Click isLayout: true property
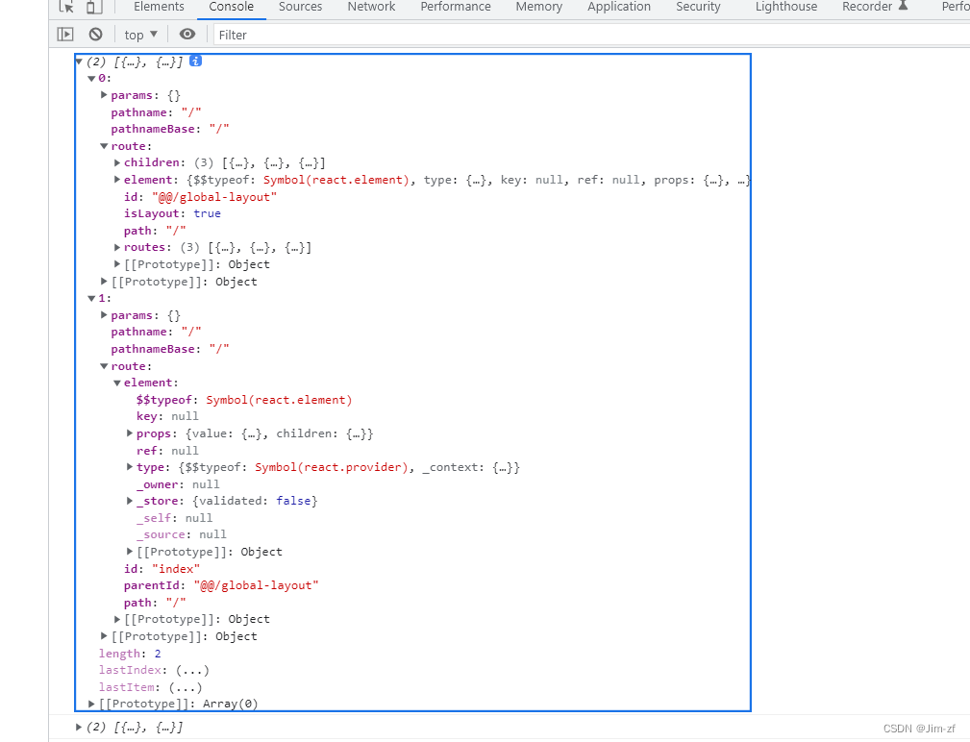This screenshot has height=742, width=970. (172, 213)
